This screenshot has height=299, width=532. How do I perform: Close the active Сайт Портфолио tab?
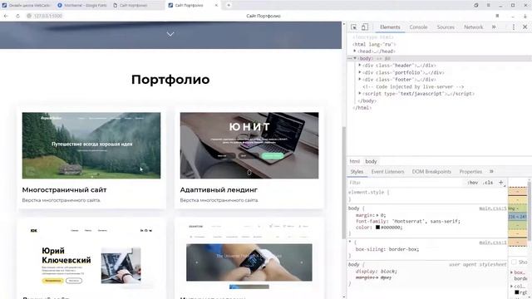click(216, 6)
